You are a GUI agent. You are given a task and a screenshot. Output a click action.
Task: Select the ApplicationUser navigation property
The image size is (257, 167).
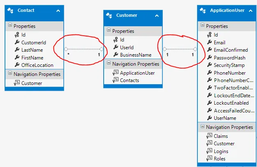(137, 73)
